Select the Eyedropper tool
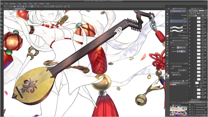 167,28
